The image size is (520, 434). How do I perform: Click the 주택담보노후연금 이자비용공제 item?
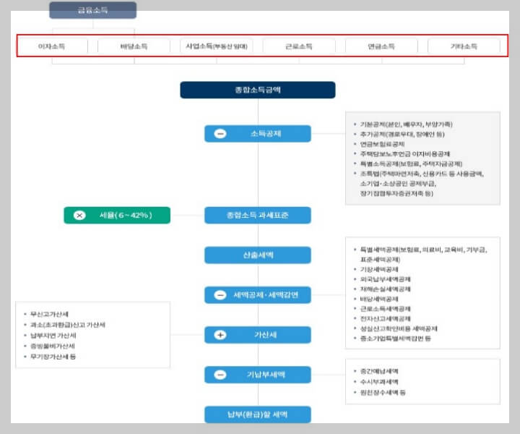405,154
